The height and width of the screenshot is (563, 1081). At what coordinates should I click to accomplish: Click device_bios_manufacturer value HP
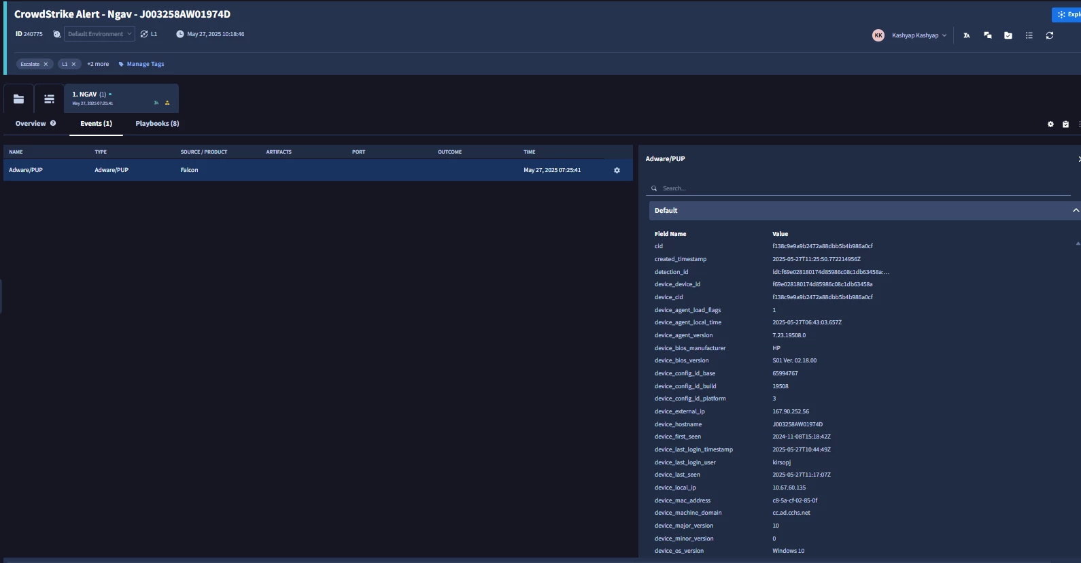776,348
